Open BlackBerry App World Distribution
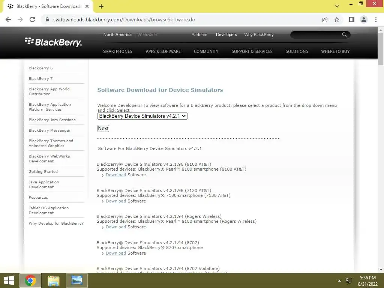The image size is (384, 288). pyautogui.click(x=49, y=91)
